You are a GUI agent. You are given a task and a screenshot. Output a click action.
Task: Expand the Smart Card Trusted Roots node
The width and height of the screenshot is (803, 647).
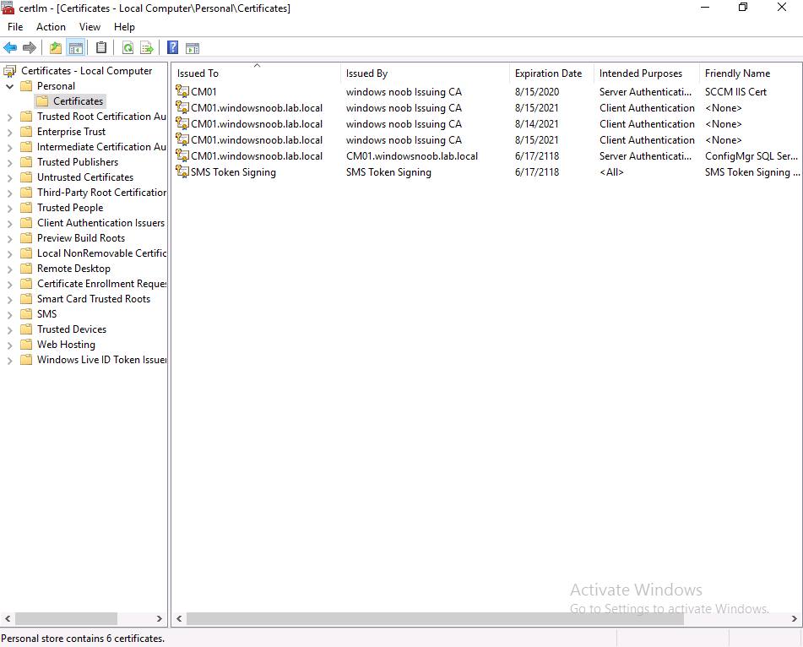coord(10,300)
